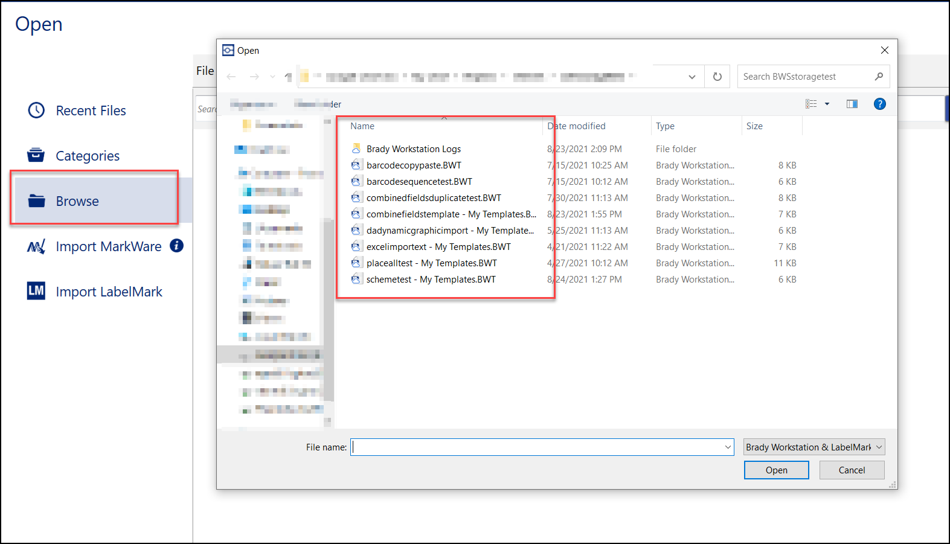Open the file type filter dropdown
This screenshot has height=544, width=950.
point(814,447)
